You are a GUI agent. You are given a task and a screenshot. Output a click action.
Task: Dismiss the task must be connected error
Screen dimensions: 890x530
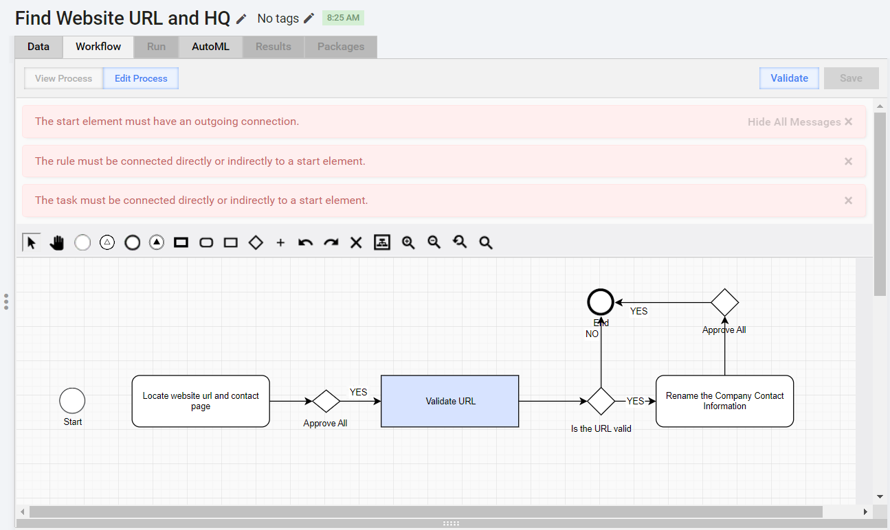[848, 200]
